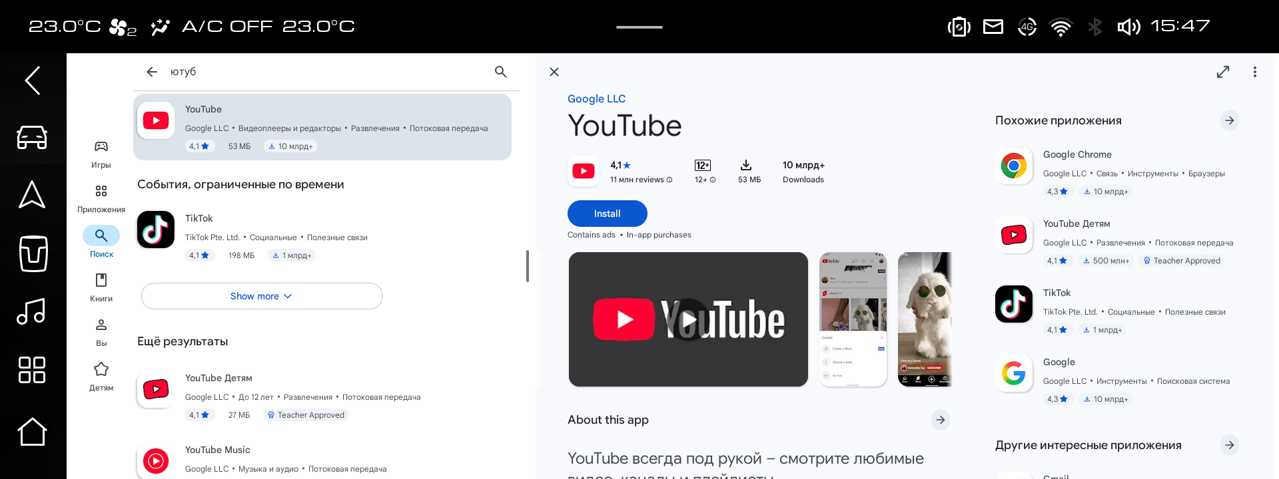The image size is (1279, 479).
Task: Switch to the Детям tab
Action: (101, 377)
